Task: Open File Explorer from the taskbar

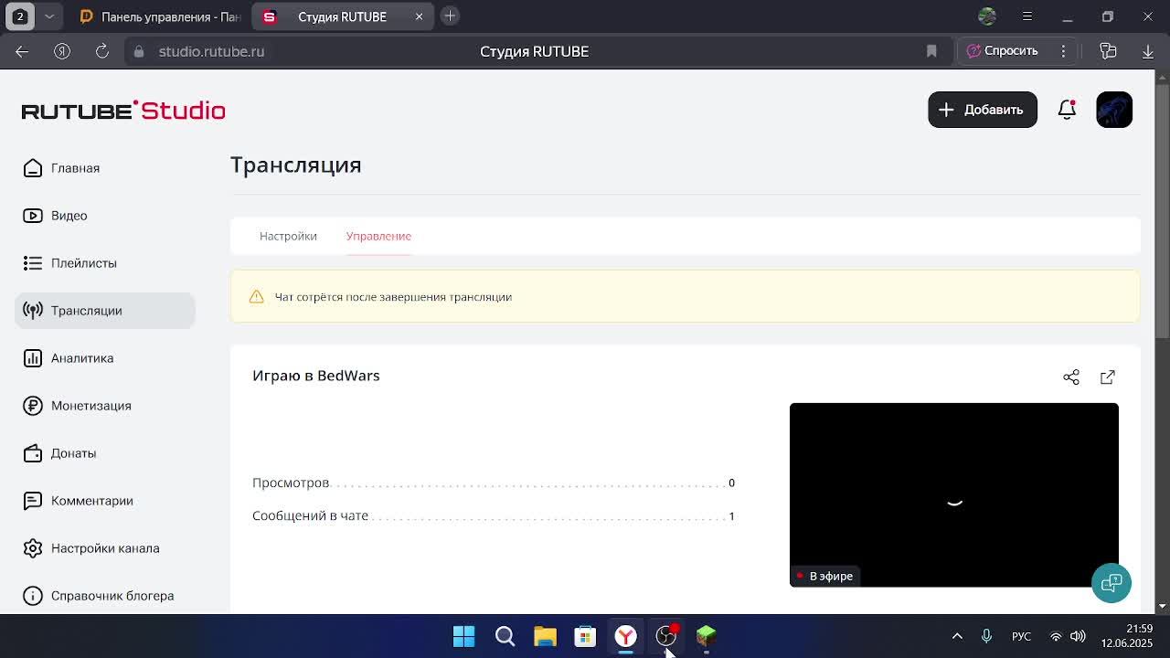Action: click(x=545, y=636)
